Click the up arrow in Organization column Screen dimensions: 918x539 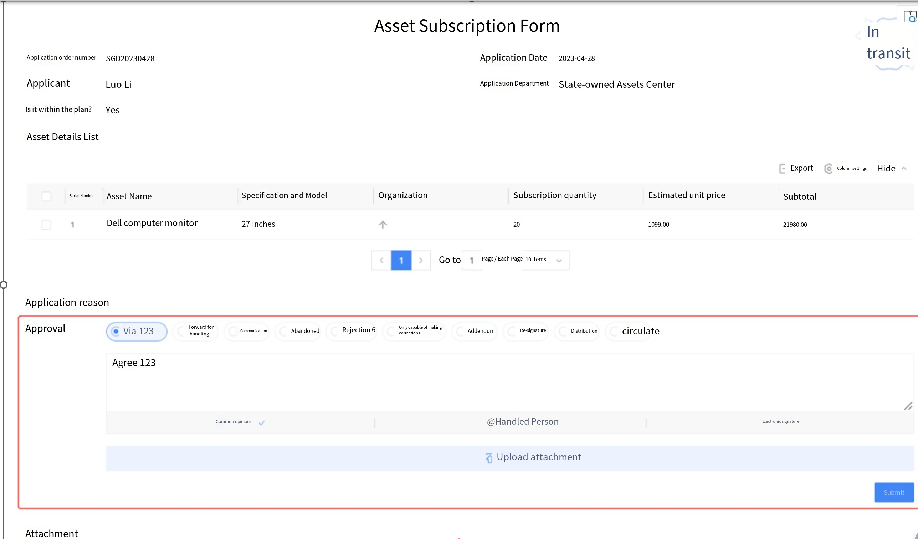pyautogui.click(x=383, y=224)
